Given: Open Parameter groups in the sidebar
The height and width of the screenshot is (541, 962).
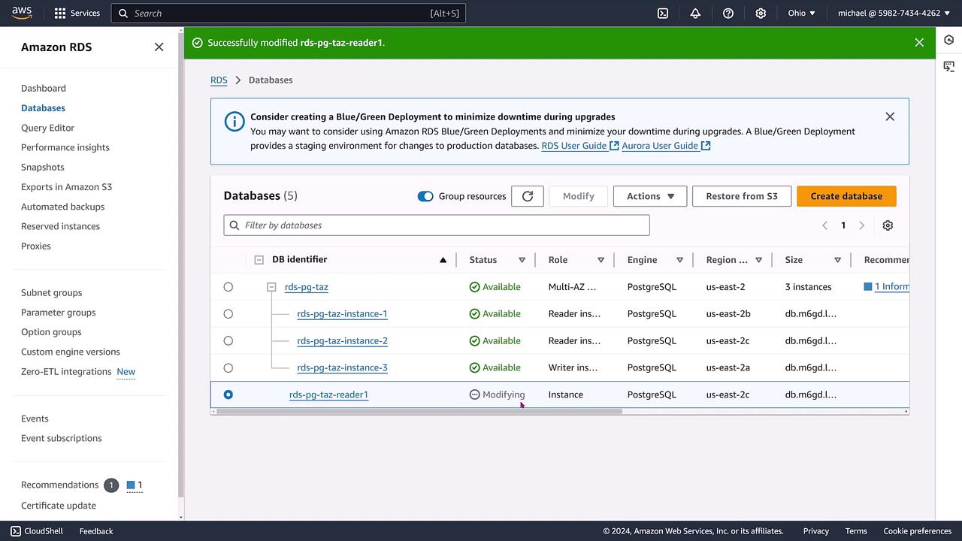Looking at the screenshot, I should tap(58, 313).
